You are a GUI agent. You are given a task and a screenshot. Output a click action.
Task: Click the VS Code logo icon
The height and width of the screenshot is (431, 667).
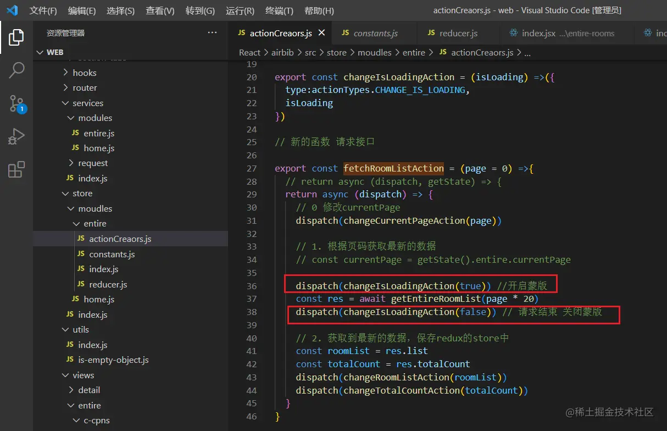tap(12, 10)
